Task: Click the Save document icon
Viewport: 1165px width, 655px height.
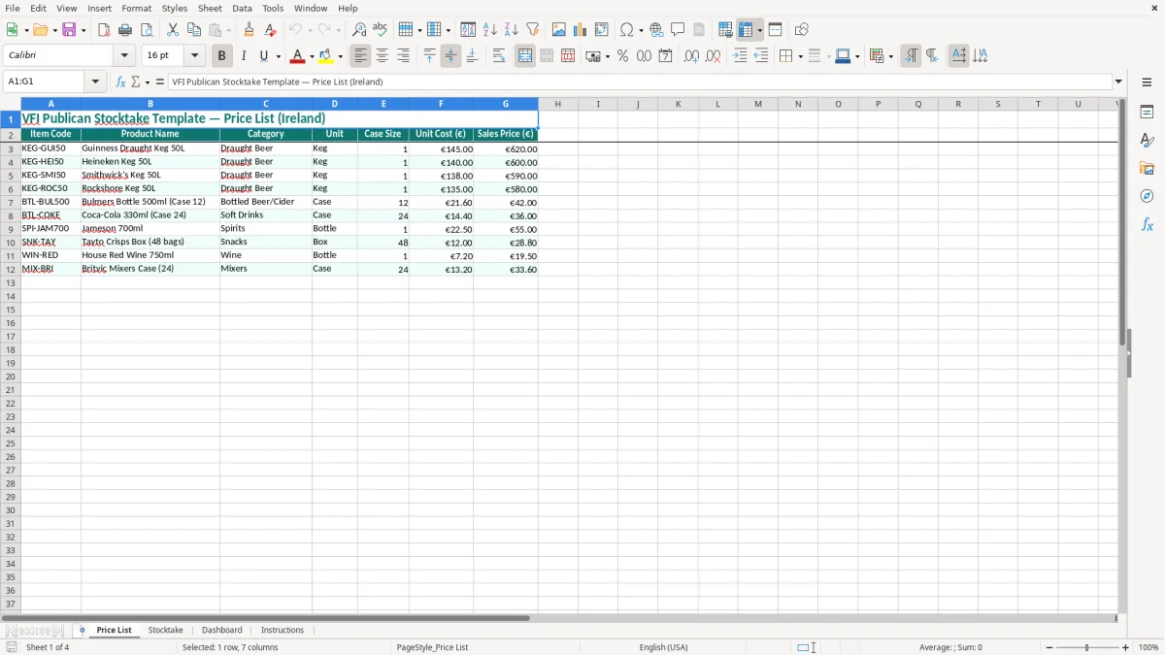Action: pyautogui.click(x=69, y=30)
